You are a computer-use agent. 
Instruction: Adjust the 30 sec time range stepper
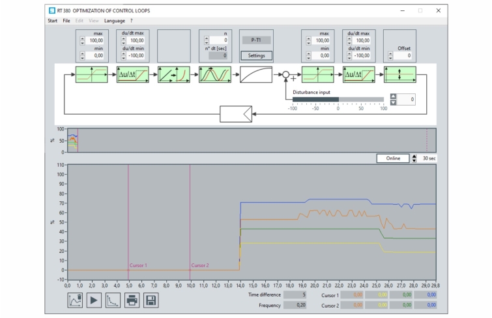pos(414,158)
